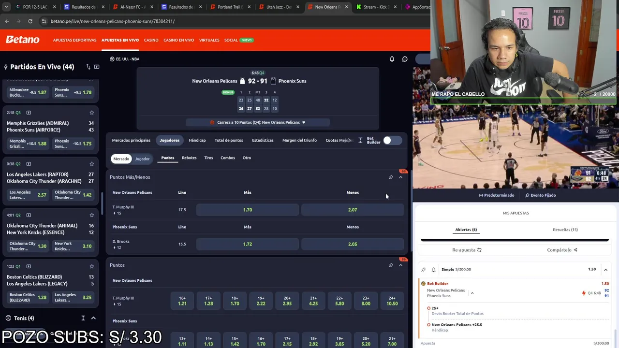This screenshot has width=619, height=348.
Task: Switch to the Hándicap tab
Action: click(197, 140)
